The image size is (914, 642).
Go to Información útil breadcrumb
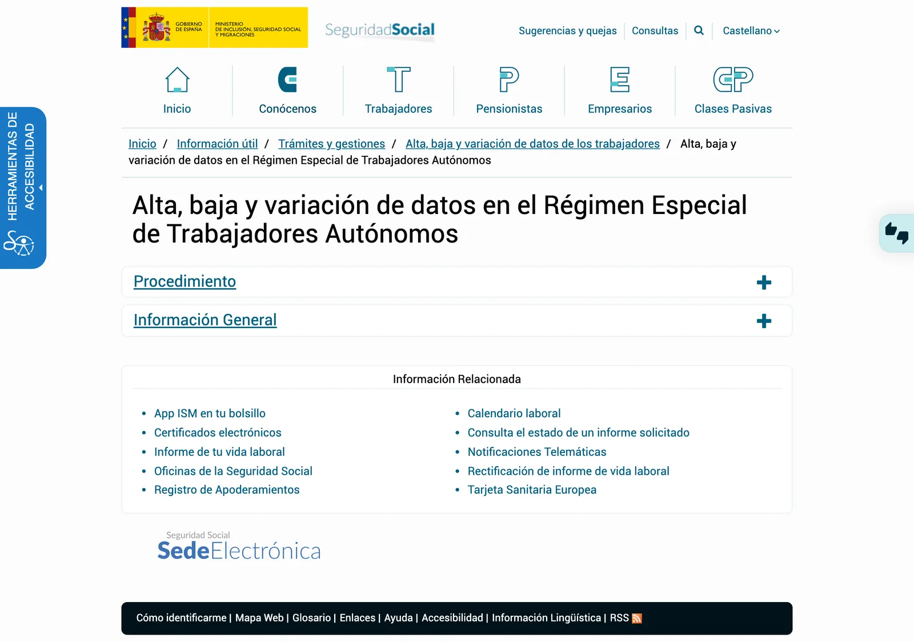coord(217,144)
